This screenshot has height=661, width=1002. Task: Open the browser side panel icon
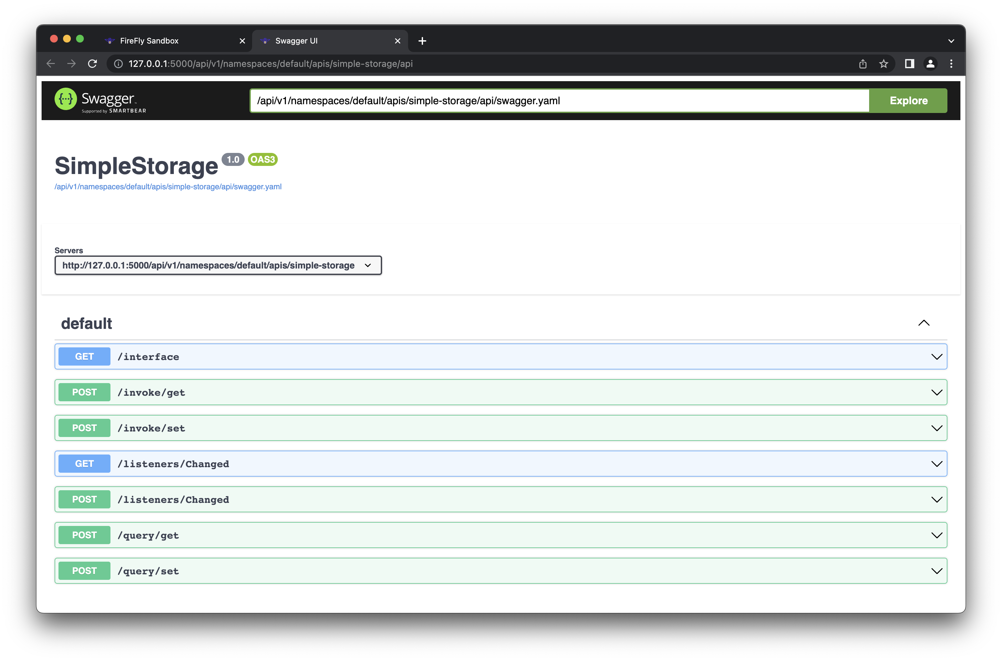909,64
